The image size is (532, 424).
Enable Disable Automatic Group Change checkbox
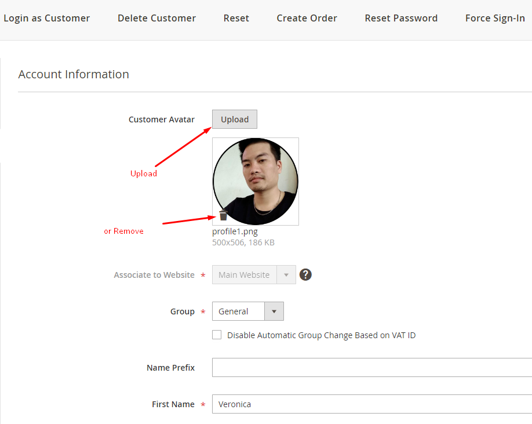click(x=217, y=335)
